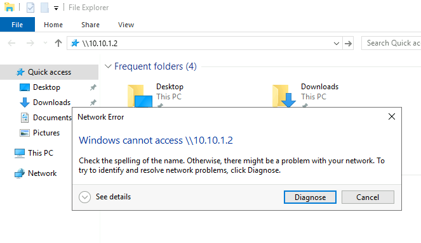Collapse the Frequent folders section
421x243 pixels.
[x=108, y=66]
